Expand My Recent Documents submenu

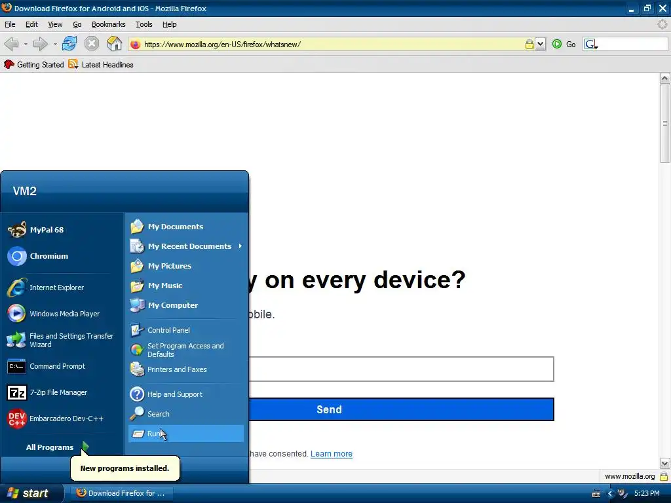click(185, 246)
